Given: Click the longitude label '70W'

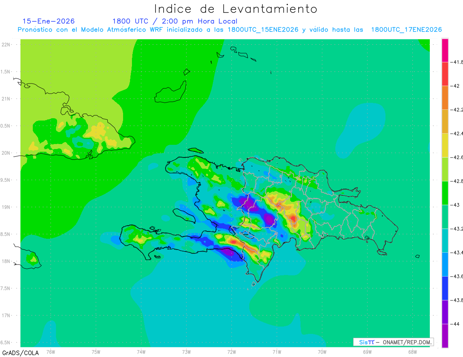Looking at the screenshot, I should [322, 352].
